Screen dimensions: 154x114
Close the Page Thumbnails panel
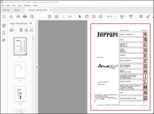[x=31, y=23]
